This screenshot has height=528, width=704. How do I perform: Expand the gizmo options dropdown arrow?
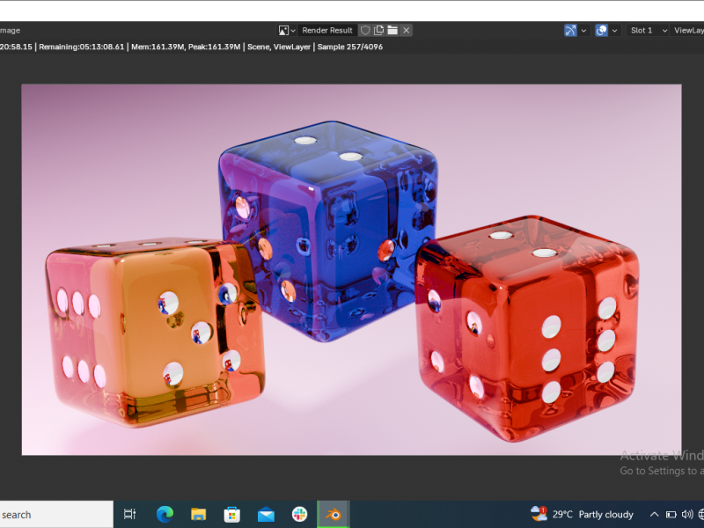584,30
